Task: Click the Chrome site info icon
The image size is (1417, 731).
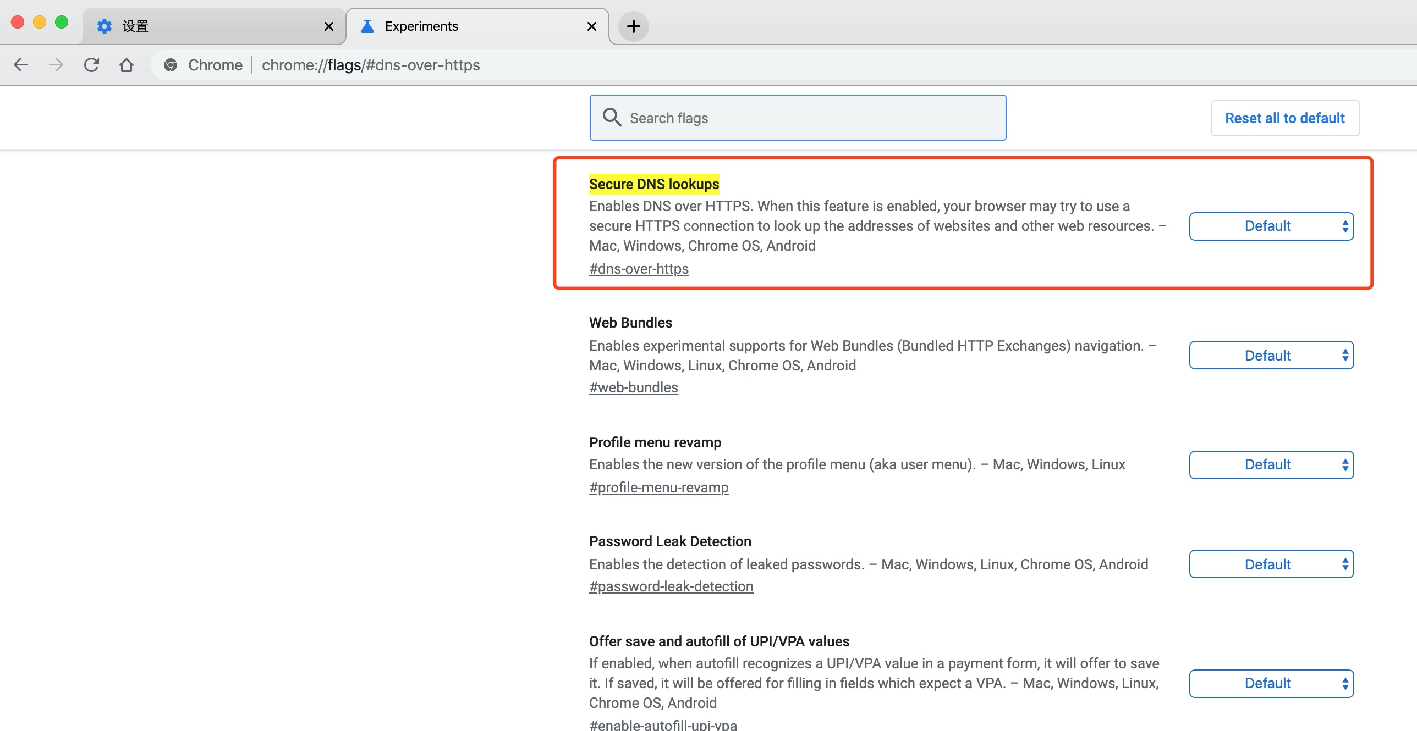Action: pyautogui.click(x=171, y=65)
